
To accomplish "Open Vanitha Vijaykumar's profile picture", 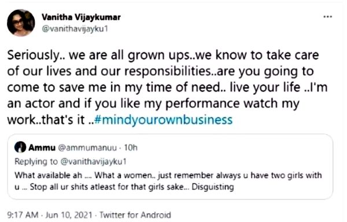I will coord(21,23).
